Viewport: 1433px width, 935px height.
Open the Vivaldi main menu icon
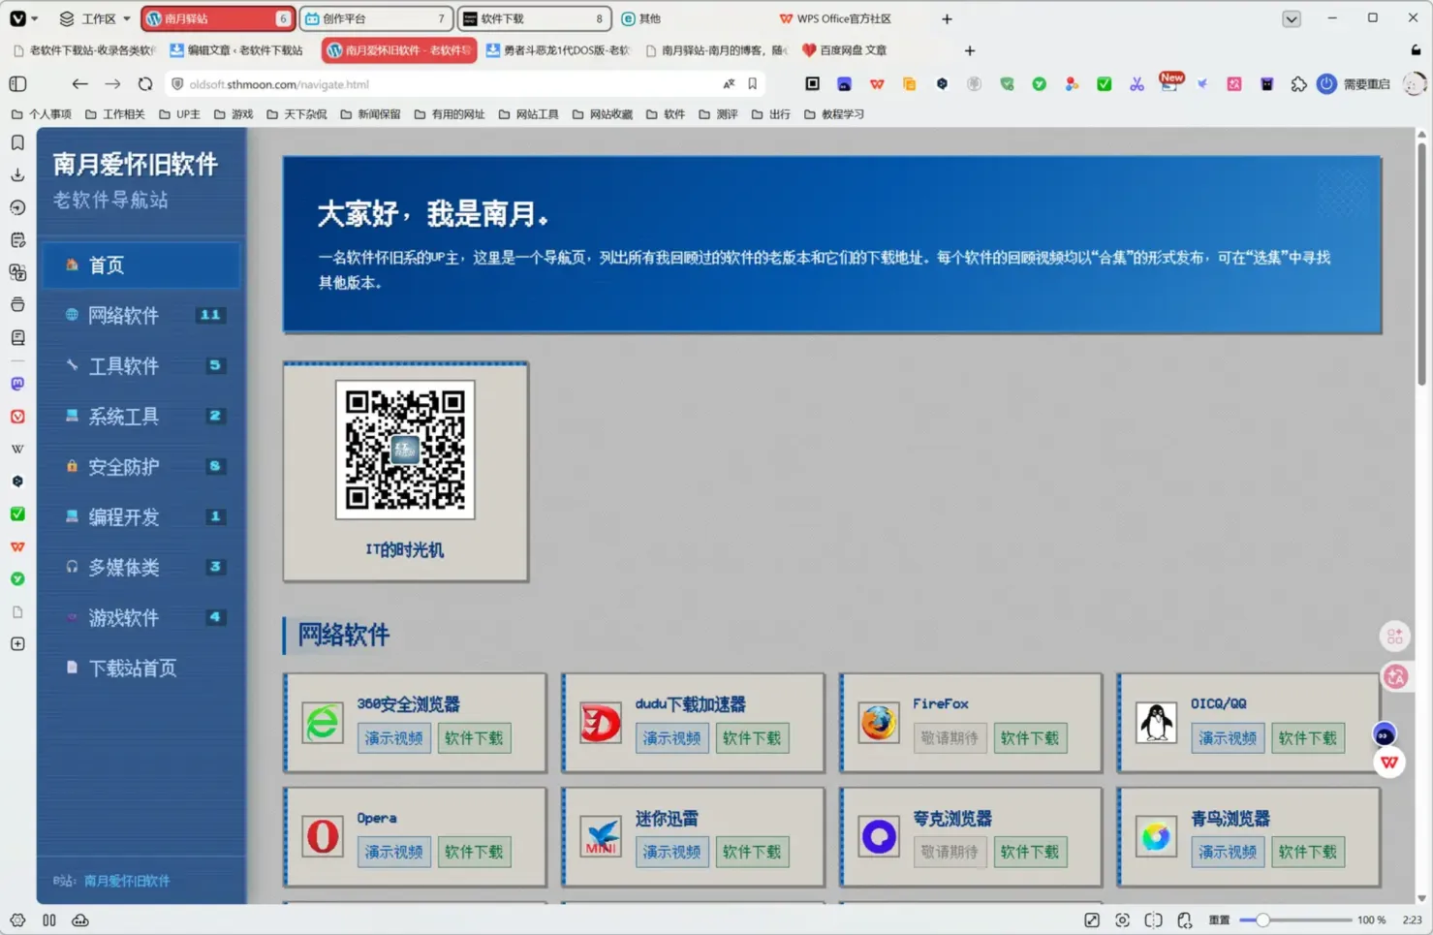click(17, 18)
